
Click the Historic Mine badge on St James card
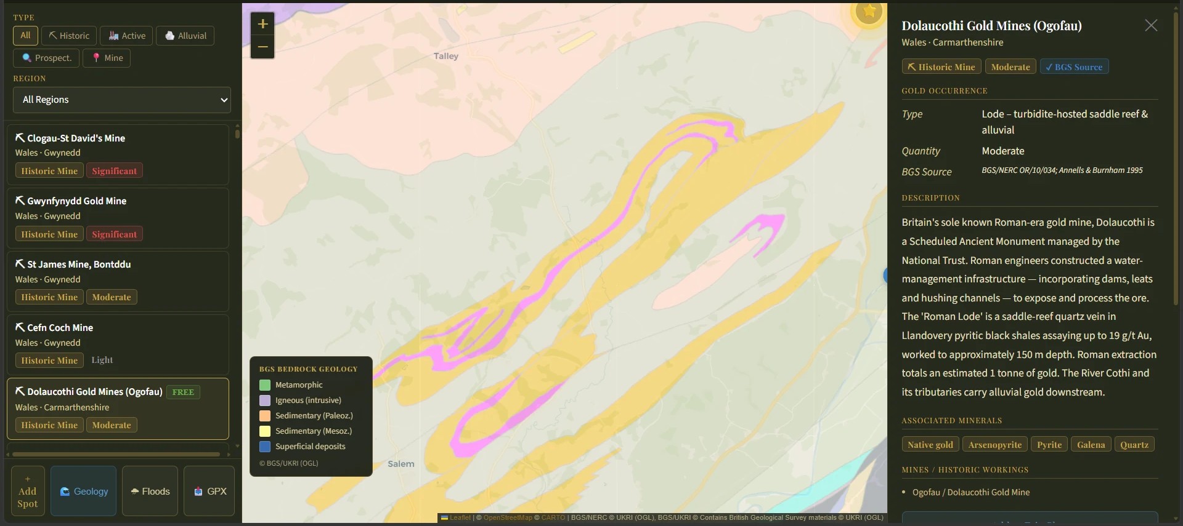[x=49, y=297]
